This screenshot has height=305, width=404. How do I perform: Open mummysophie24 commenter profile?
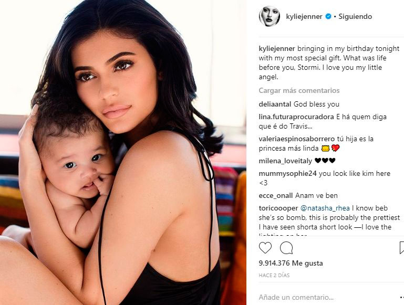[x=287, y=173]
